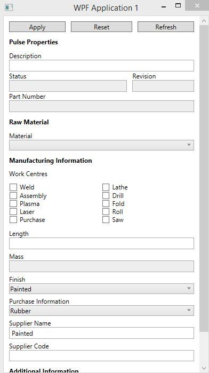Click the Apply button
The height and width of the screenshot is (373, 209).
(x=37, y=27)
